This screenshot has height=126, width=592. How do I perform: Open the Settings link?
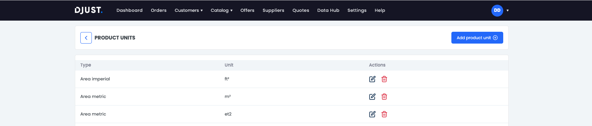pos(357,10)
